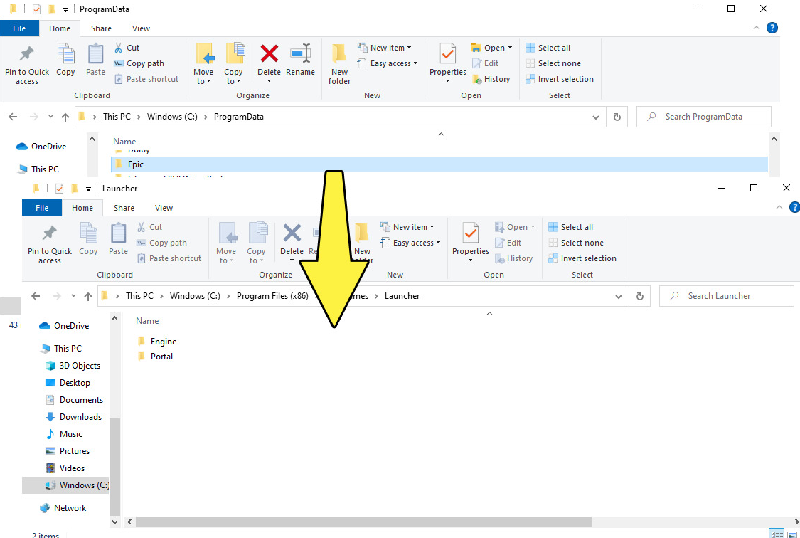This screenshot has height=538, width=800.
Task: Open File tab in ProgramData window
Action: 19,28
